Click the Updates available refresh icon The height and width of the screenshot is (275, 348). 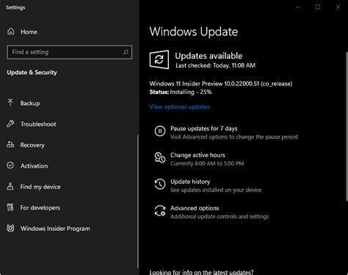click(x=159, y=60)
